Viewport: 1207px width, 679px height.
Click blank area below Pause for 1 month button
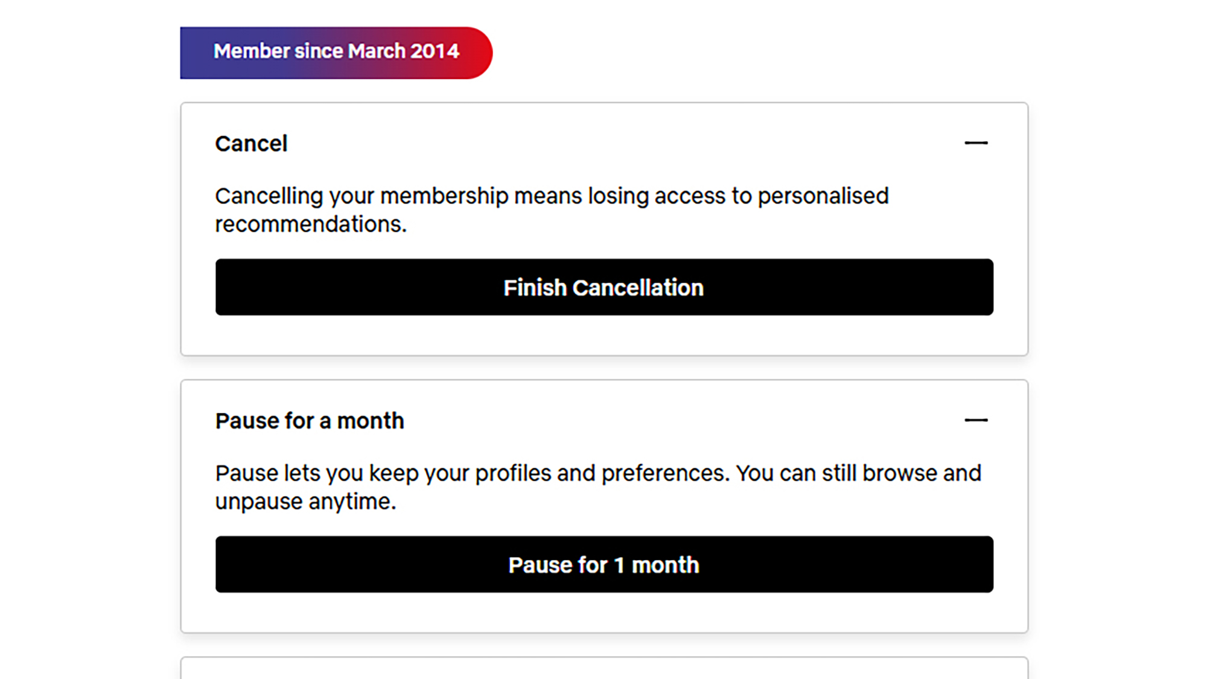pos(603,612)
